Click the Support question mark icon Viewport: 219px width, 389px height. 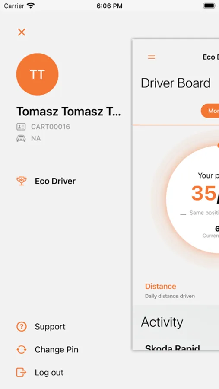tap(22, 326)
